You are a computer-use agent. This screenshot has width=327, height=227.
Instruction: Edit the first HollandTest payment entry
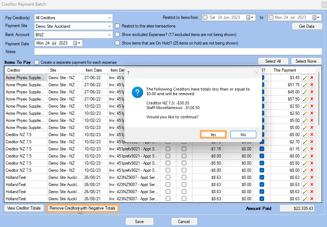[x=305, y=177]
